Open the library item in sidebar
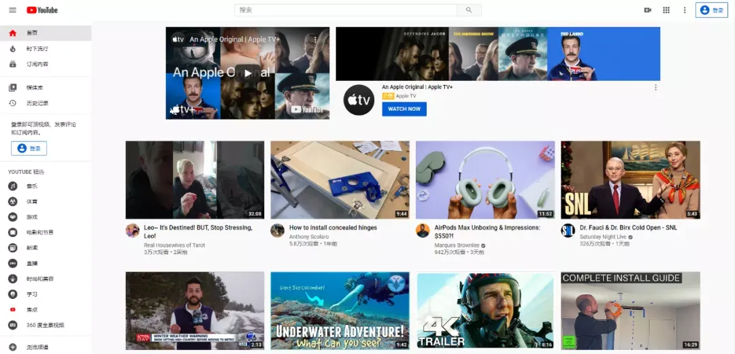 coord(46,88)
